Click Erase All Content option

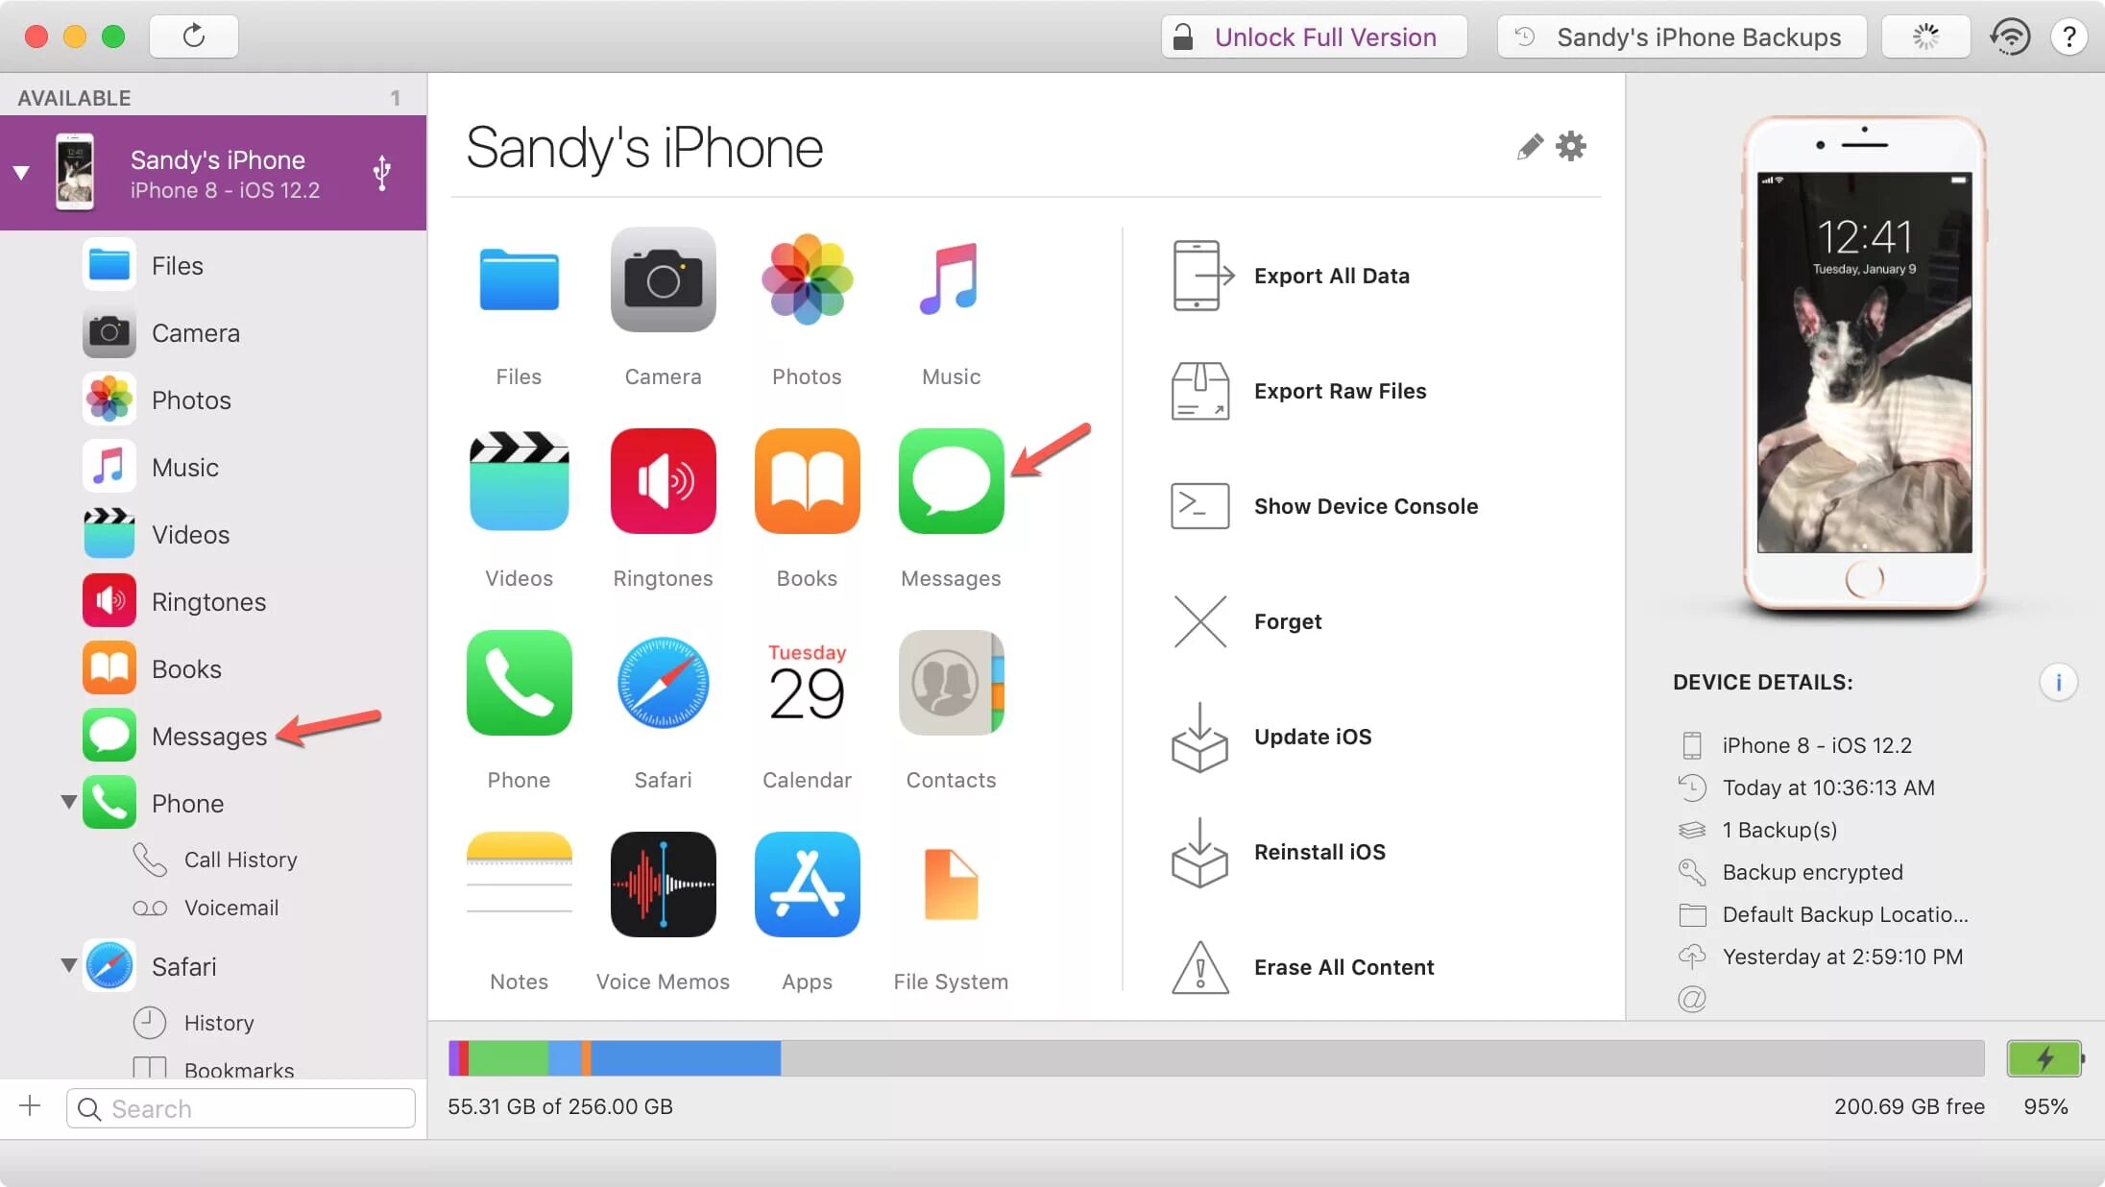pyautogui.click(x=1343, y=967)
